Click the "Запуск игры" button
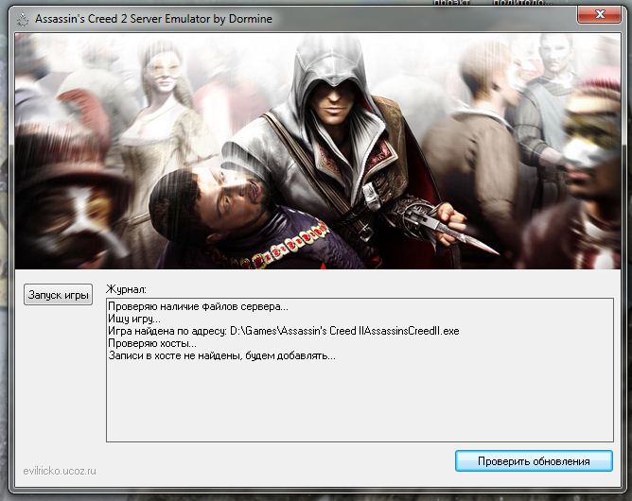 59,296
